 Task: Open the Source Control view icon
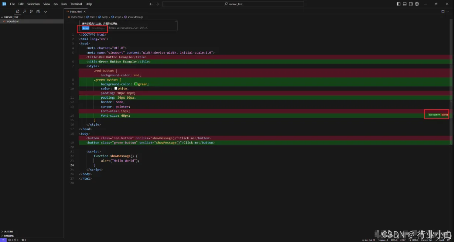(x=31, y=12)
